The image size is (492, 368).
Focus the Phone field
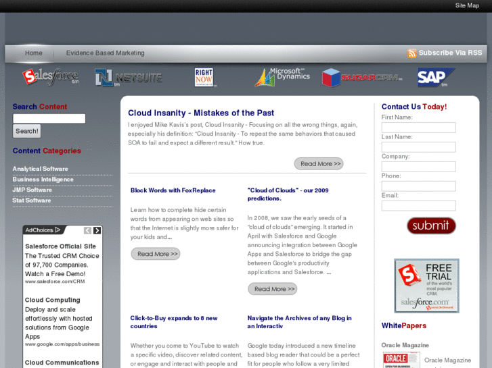(x=419, y=186)
